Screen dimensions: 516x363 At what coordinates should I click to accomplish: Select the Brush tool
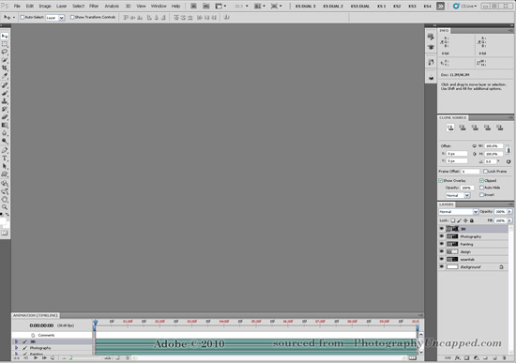coord(5,93)
